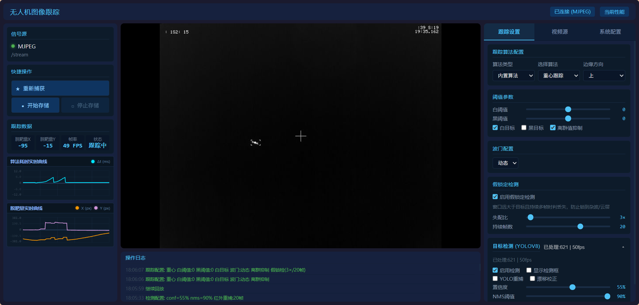Enable the 显示检测框 checkbox

click(x=529, y=270)
